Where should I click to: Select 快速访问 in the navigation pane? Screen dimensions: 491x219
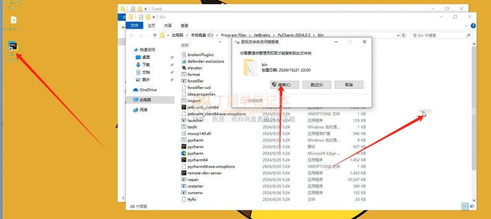pos(147,49)
